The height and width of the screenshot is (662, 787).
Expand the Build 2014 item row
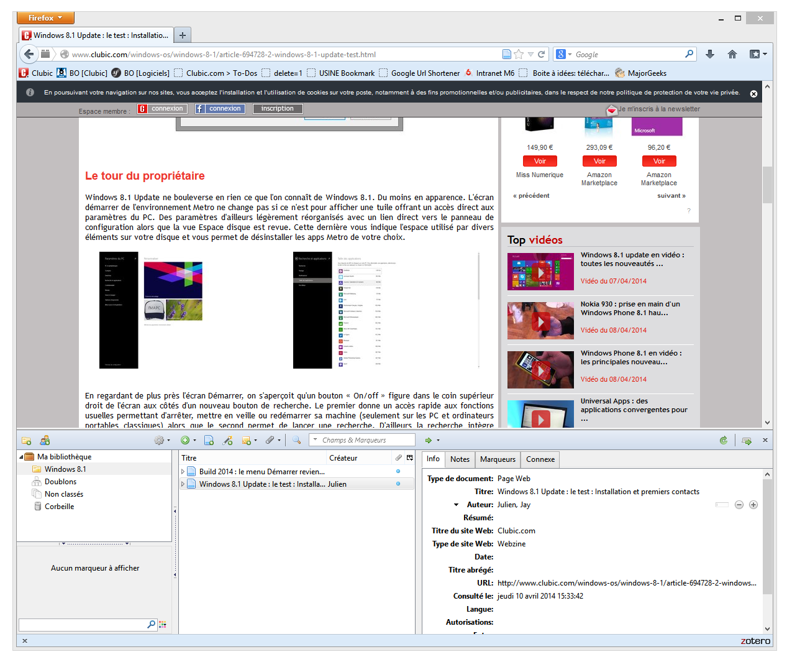(x=183, y=472)
